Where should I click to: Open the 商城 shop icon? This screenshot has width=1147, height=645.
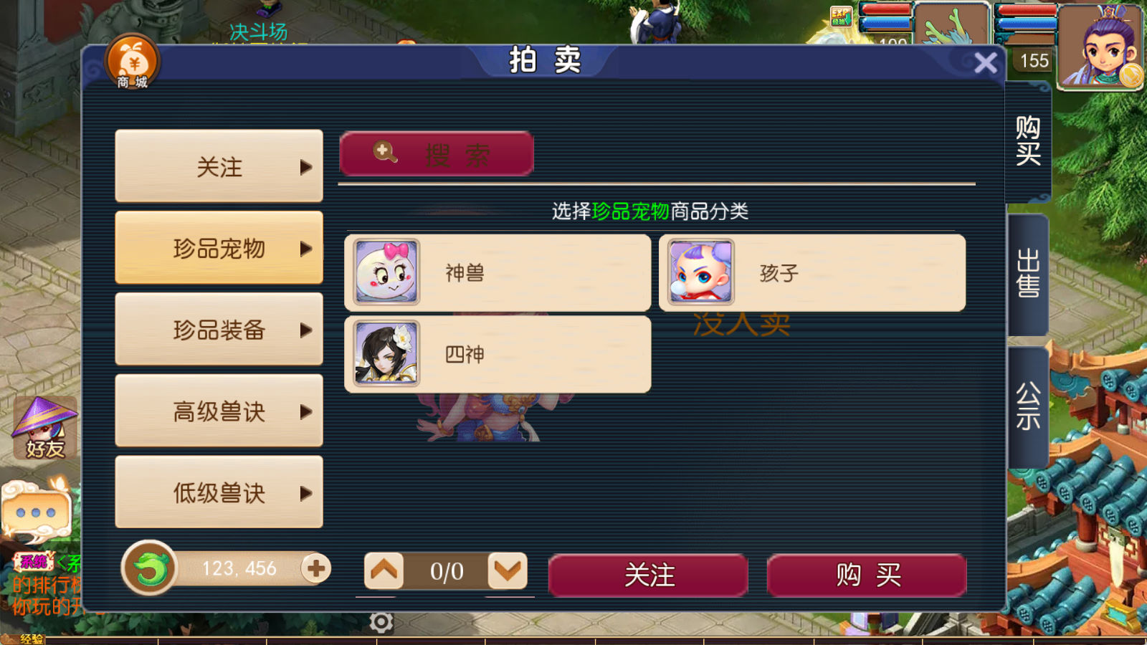click(133, 63)
